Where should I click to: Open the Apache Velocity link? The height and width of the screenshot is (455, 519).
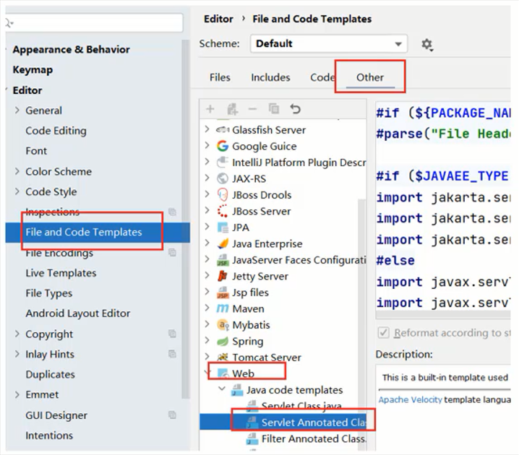point(410,399)
